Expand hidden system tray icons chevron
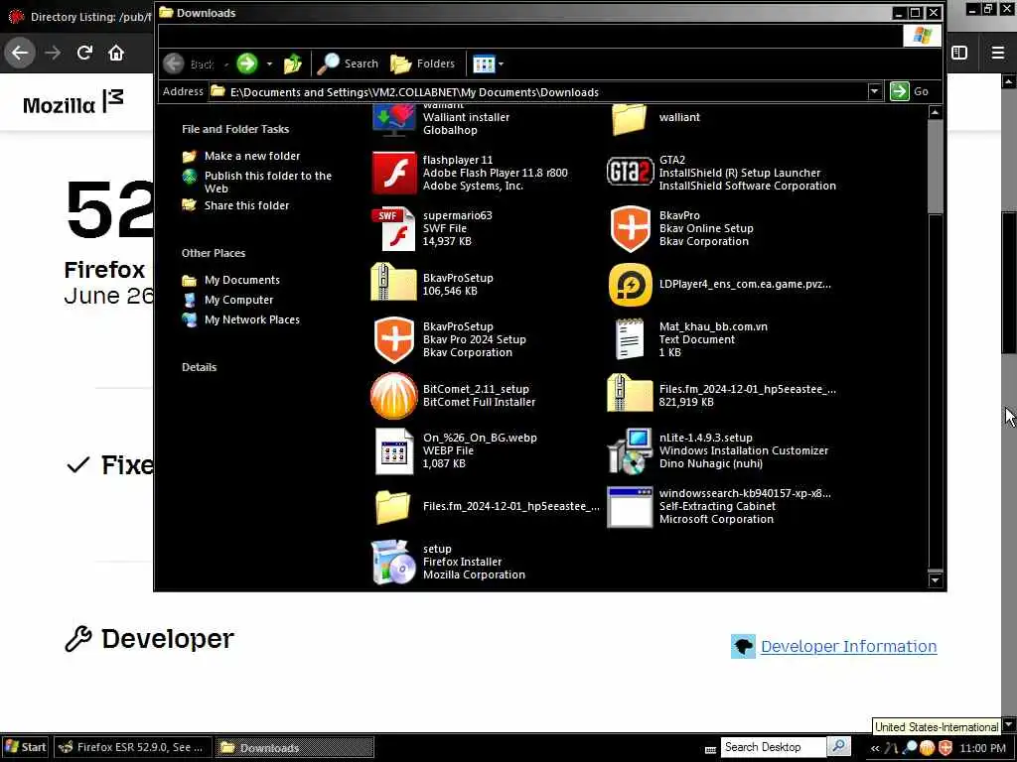 tap(875, 748)
